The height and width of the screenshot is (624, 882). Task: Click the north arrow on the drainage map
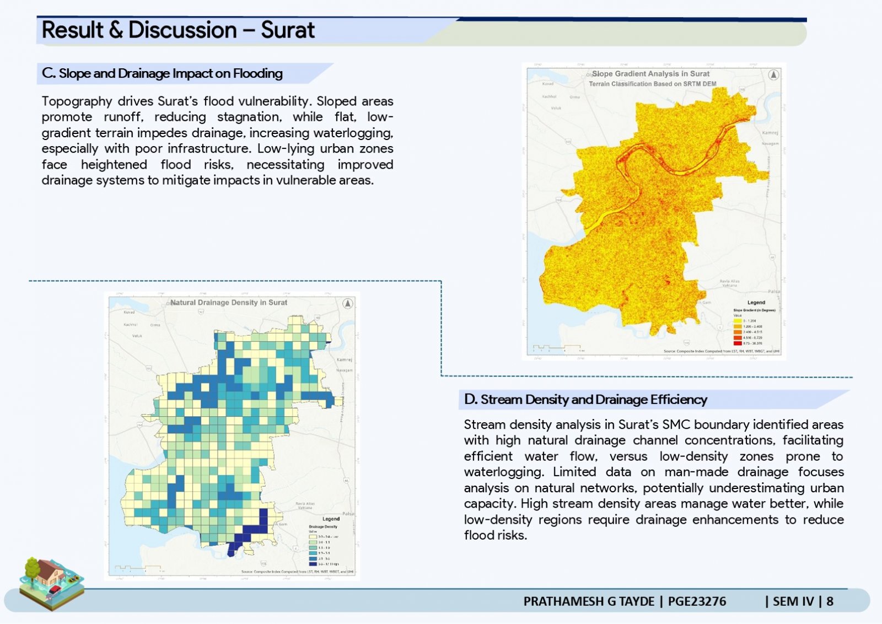tap(347, 303)
